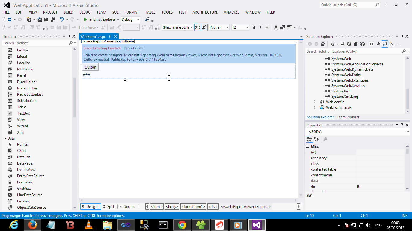
Task: Open Firefox from the Windows taskbar
Action: tap(32, 225)
